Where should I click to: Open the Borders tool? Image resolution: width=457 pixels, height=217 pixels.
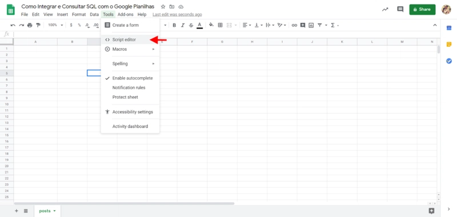[221, 25]
